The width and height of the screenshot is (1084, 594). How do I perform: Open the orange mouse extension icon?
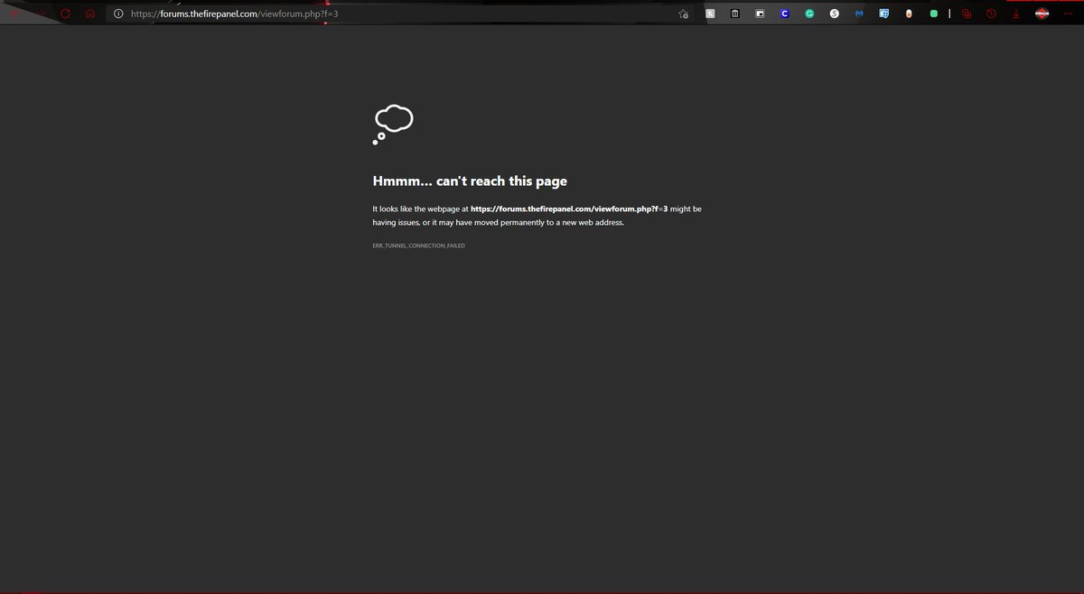[909, 14]
